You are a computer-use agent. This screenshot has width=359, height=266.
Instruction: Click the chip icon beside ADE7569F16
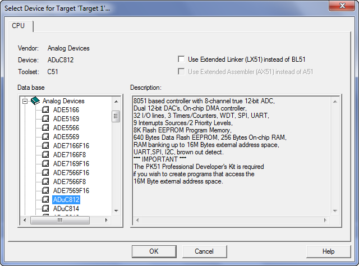pos(45,190)
